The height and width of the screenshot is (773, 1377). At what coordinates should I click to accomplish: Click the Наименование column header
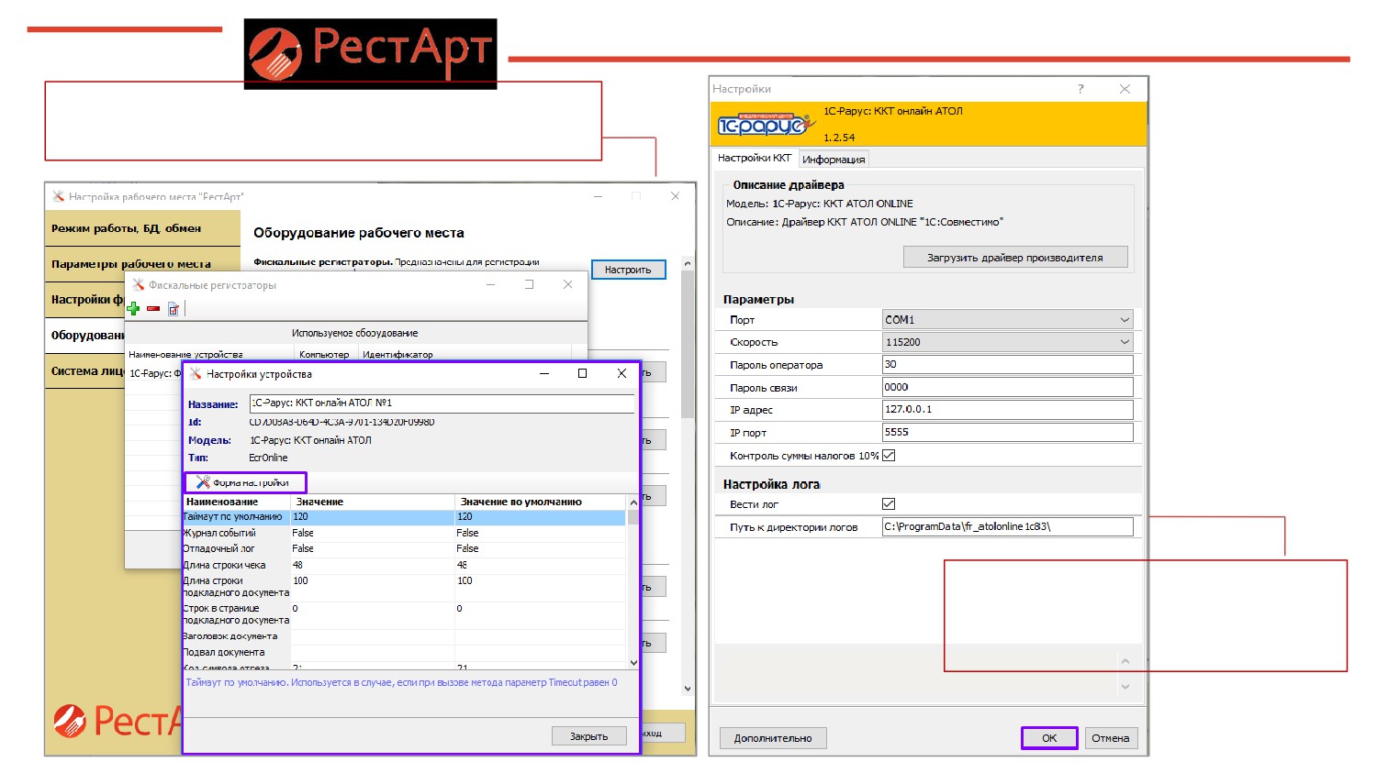point(237,502)
